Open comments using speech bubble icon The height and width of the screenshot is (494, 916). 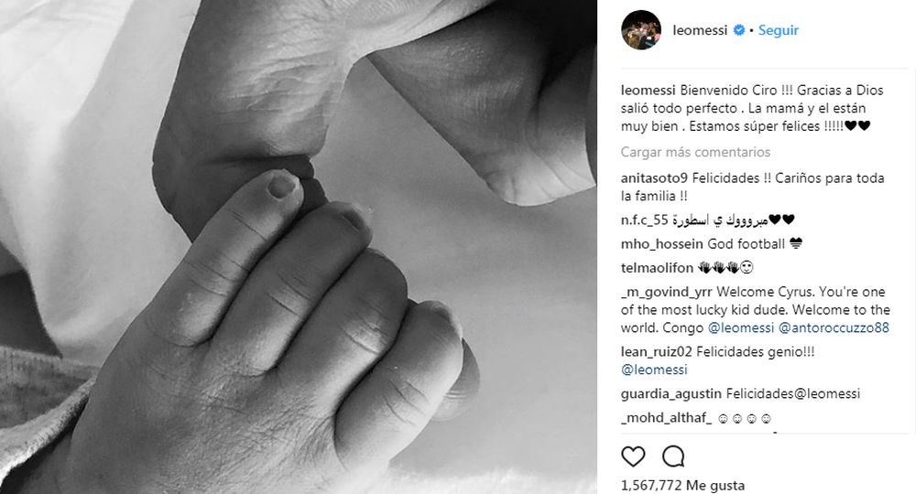[x=673, y=456]
